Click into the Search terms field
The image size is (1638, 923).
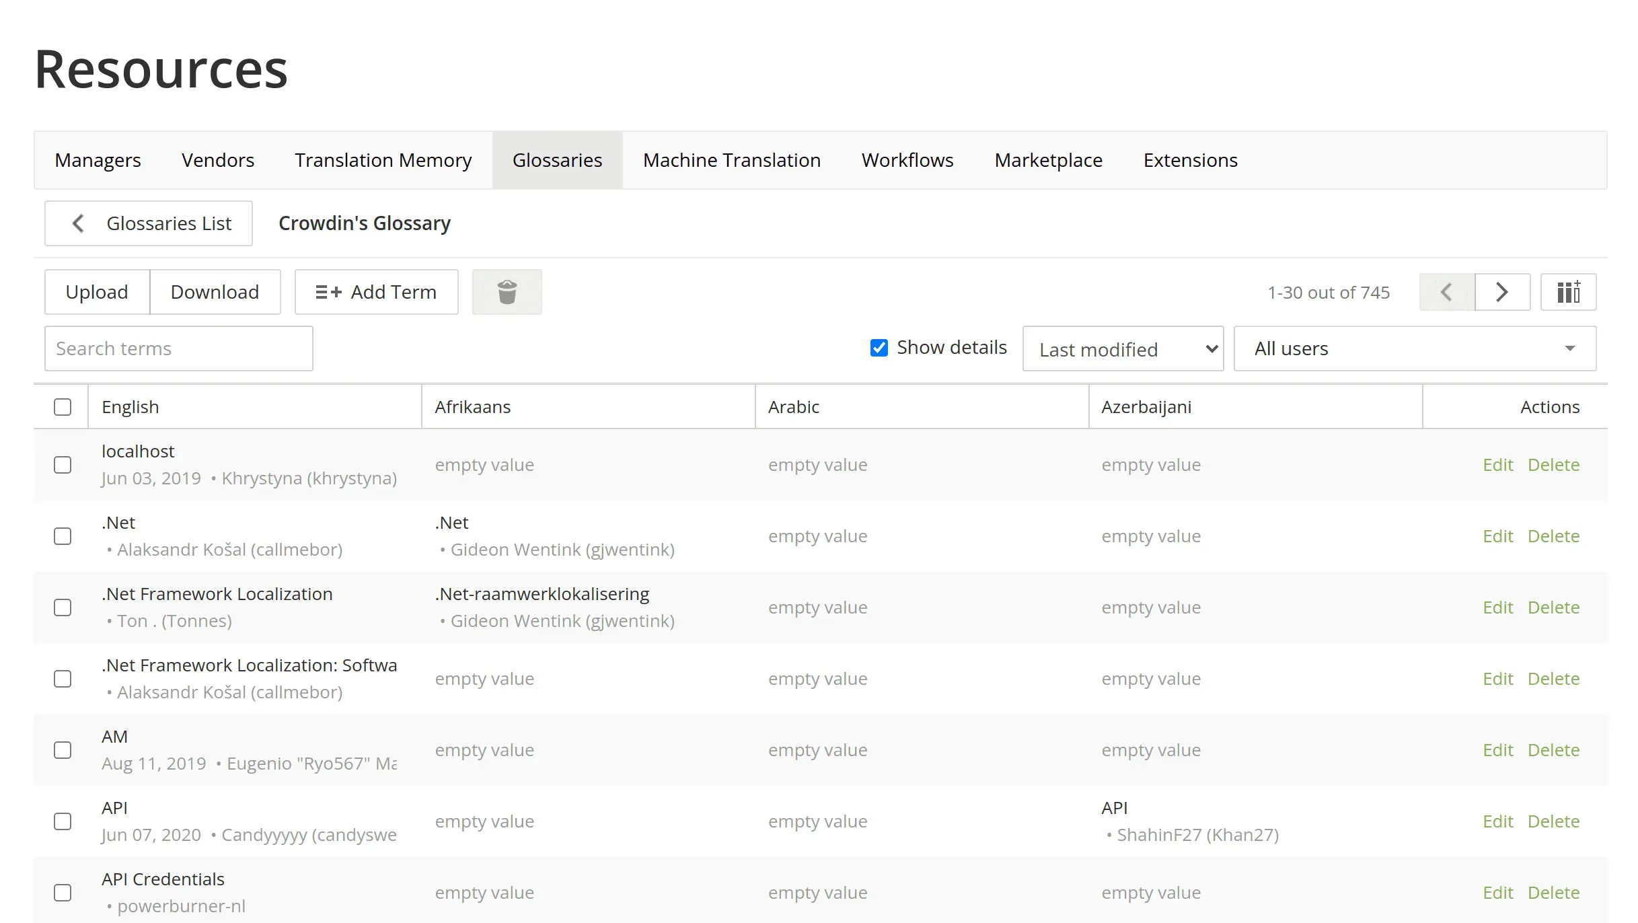178,348
